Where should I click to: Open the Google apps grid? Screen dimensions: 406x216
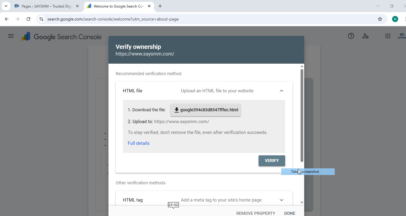tap(388, 36)
